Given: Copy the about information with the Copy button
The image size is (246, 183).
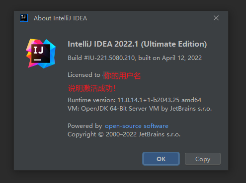Looking at the screenshot, I should click(203, 159).
